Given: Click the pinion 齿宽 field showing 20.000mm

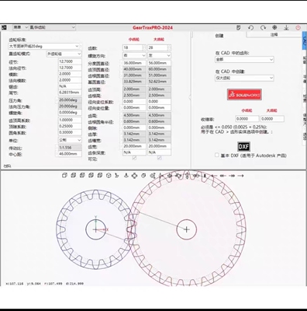Looking at the screenshot, I should [134, 146].
